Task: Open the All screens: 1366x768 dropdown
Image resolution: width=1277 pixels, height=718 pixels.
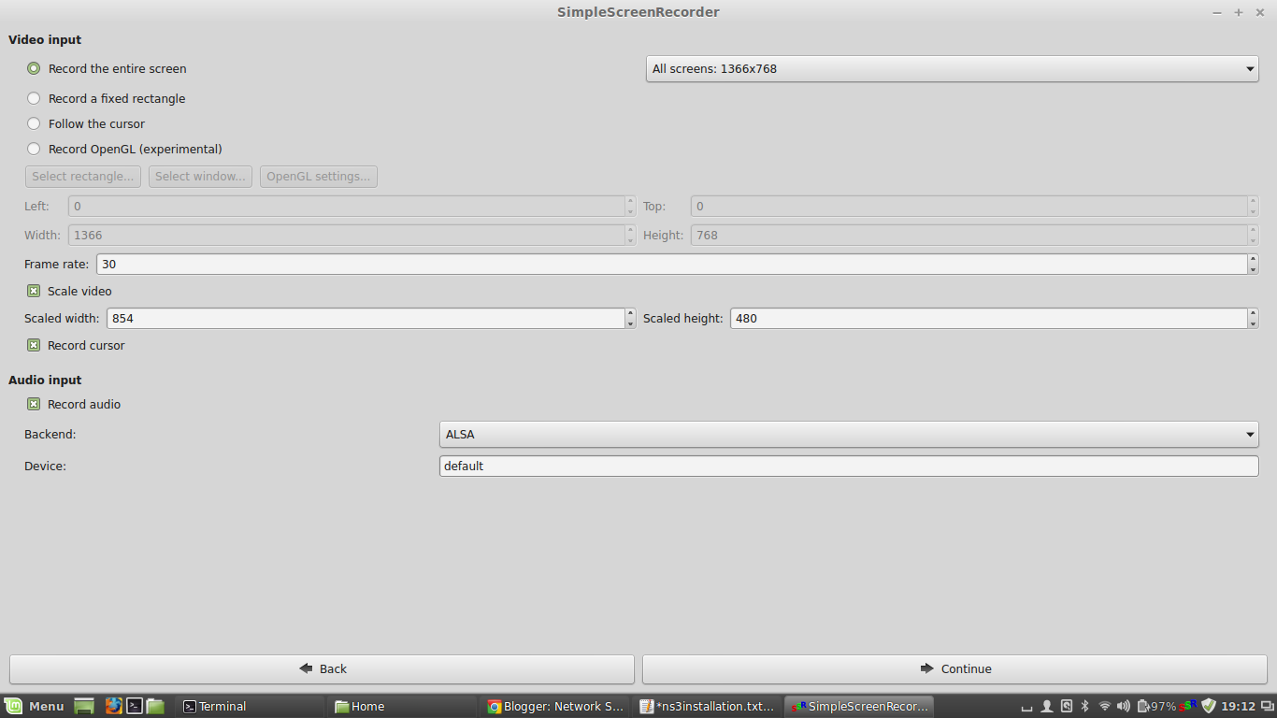Action: pyautogui.click(x=952, y=68)
